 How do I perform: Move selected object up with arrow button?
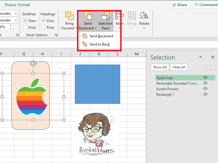207,67
